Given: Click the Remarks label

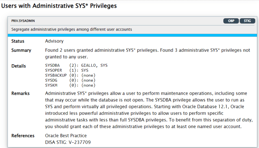Looking at the screenshot, I should (x=21, y=93).
